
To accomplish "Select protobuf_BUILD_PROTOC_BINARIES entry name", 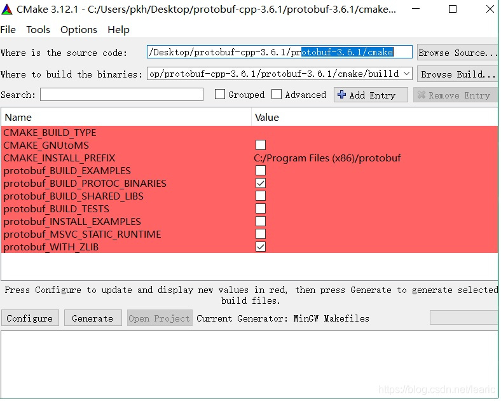I will [85, 184].
